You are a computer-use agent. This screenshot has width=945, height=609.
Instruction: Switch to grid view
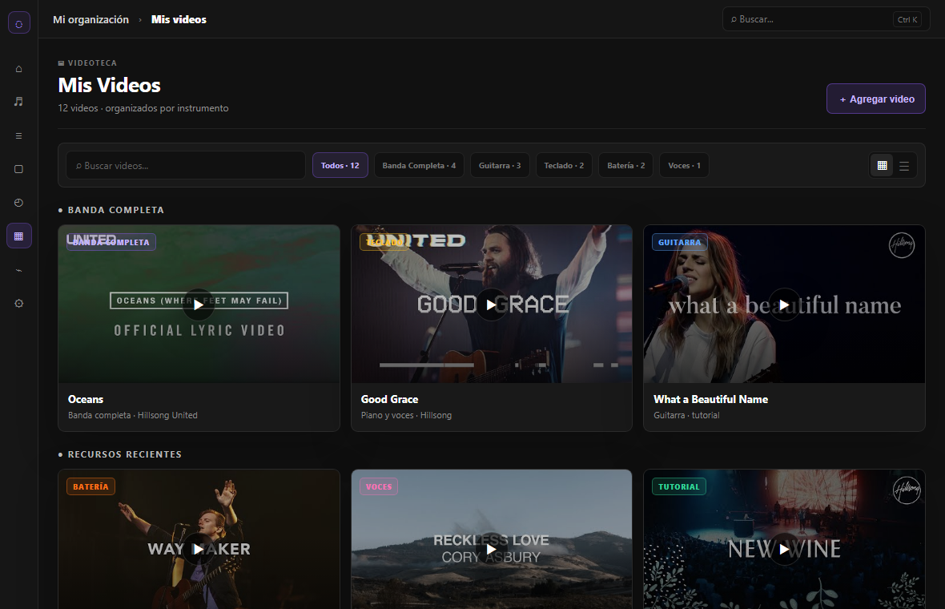(883, 166)
